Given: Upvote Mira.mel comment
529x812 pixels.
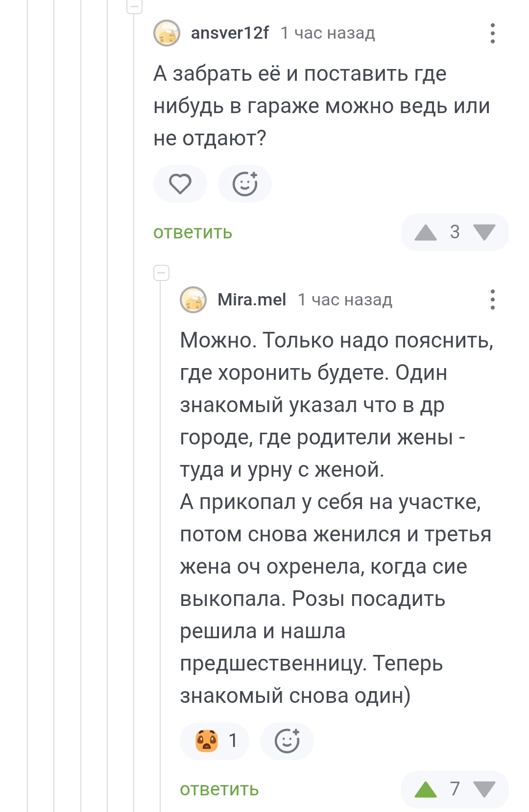Looking at the screenshot, I should point(425,789).
